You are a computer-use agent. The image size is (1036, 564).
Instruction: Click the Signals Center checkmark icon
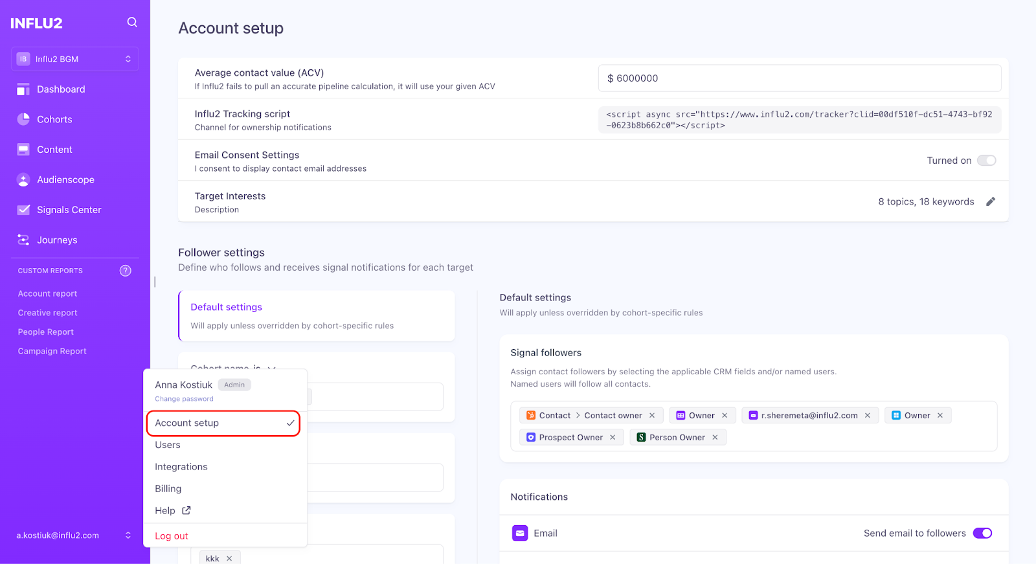point(23,210)
